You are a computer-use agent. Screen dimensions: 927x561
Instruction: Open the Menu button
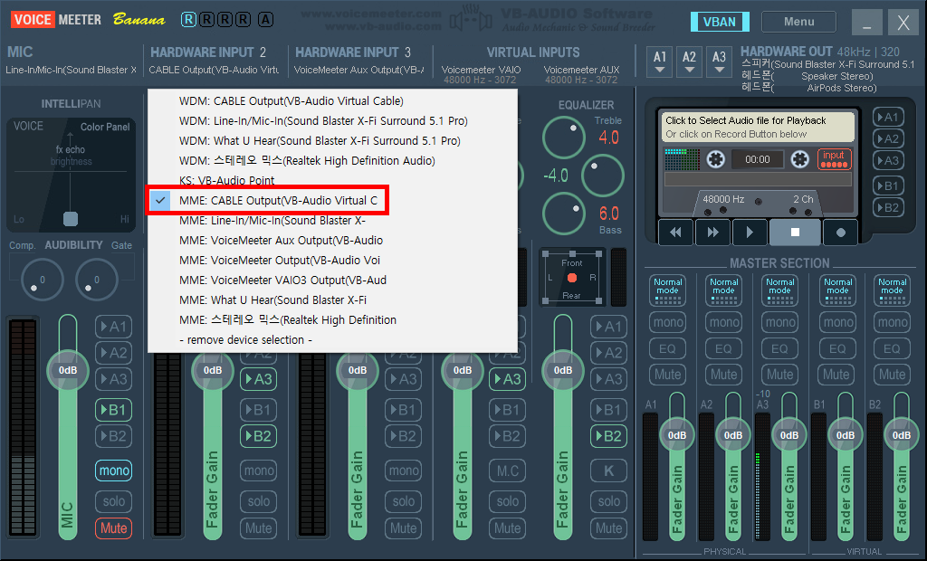(798, 22)
